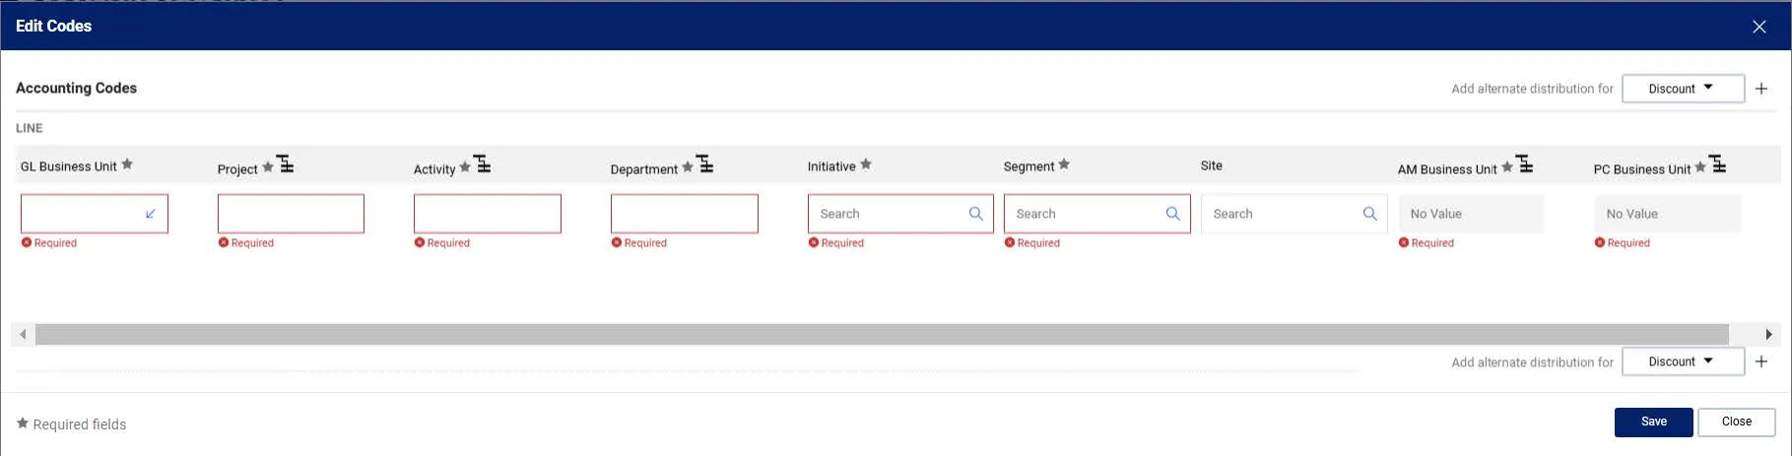Viewport: 1792px width, 456px height.
Task: Click the horizontal scrollbar left arrow
Action: [23, 335]
